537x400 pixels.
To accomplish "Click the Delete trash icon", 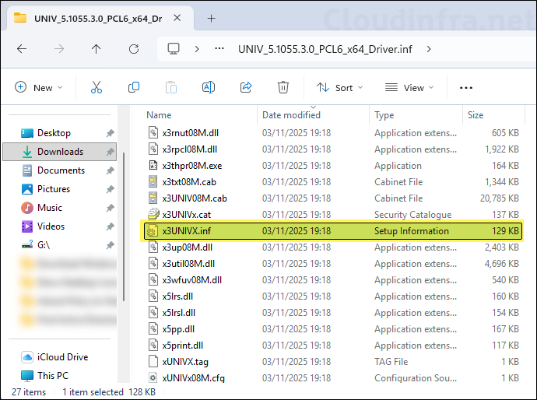I will (283, 87).
